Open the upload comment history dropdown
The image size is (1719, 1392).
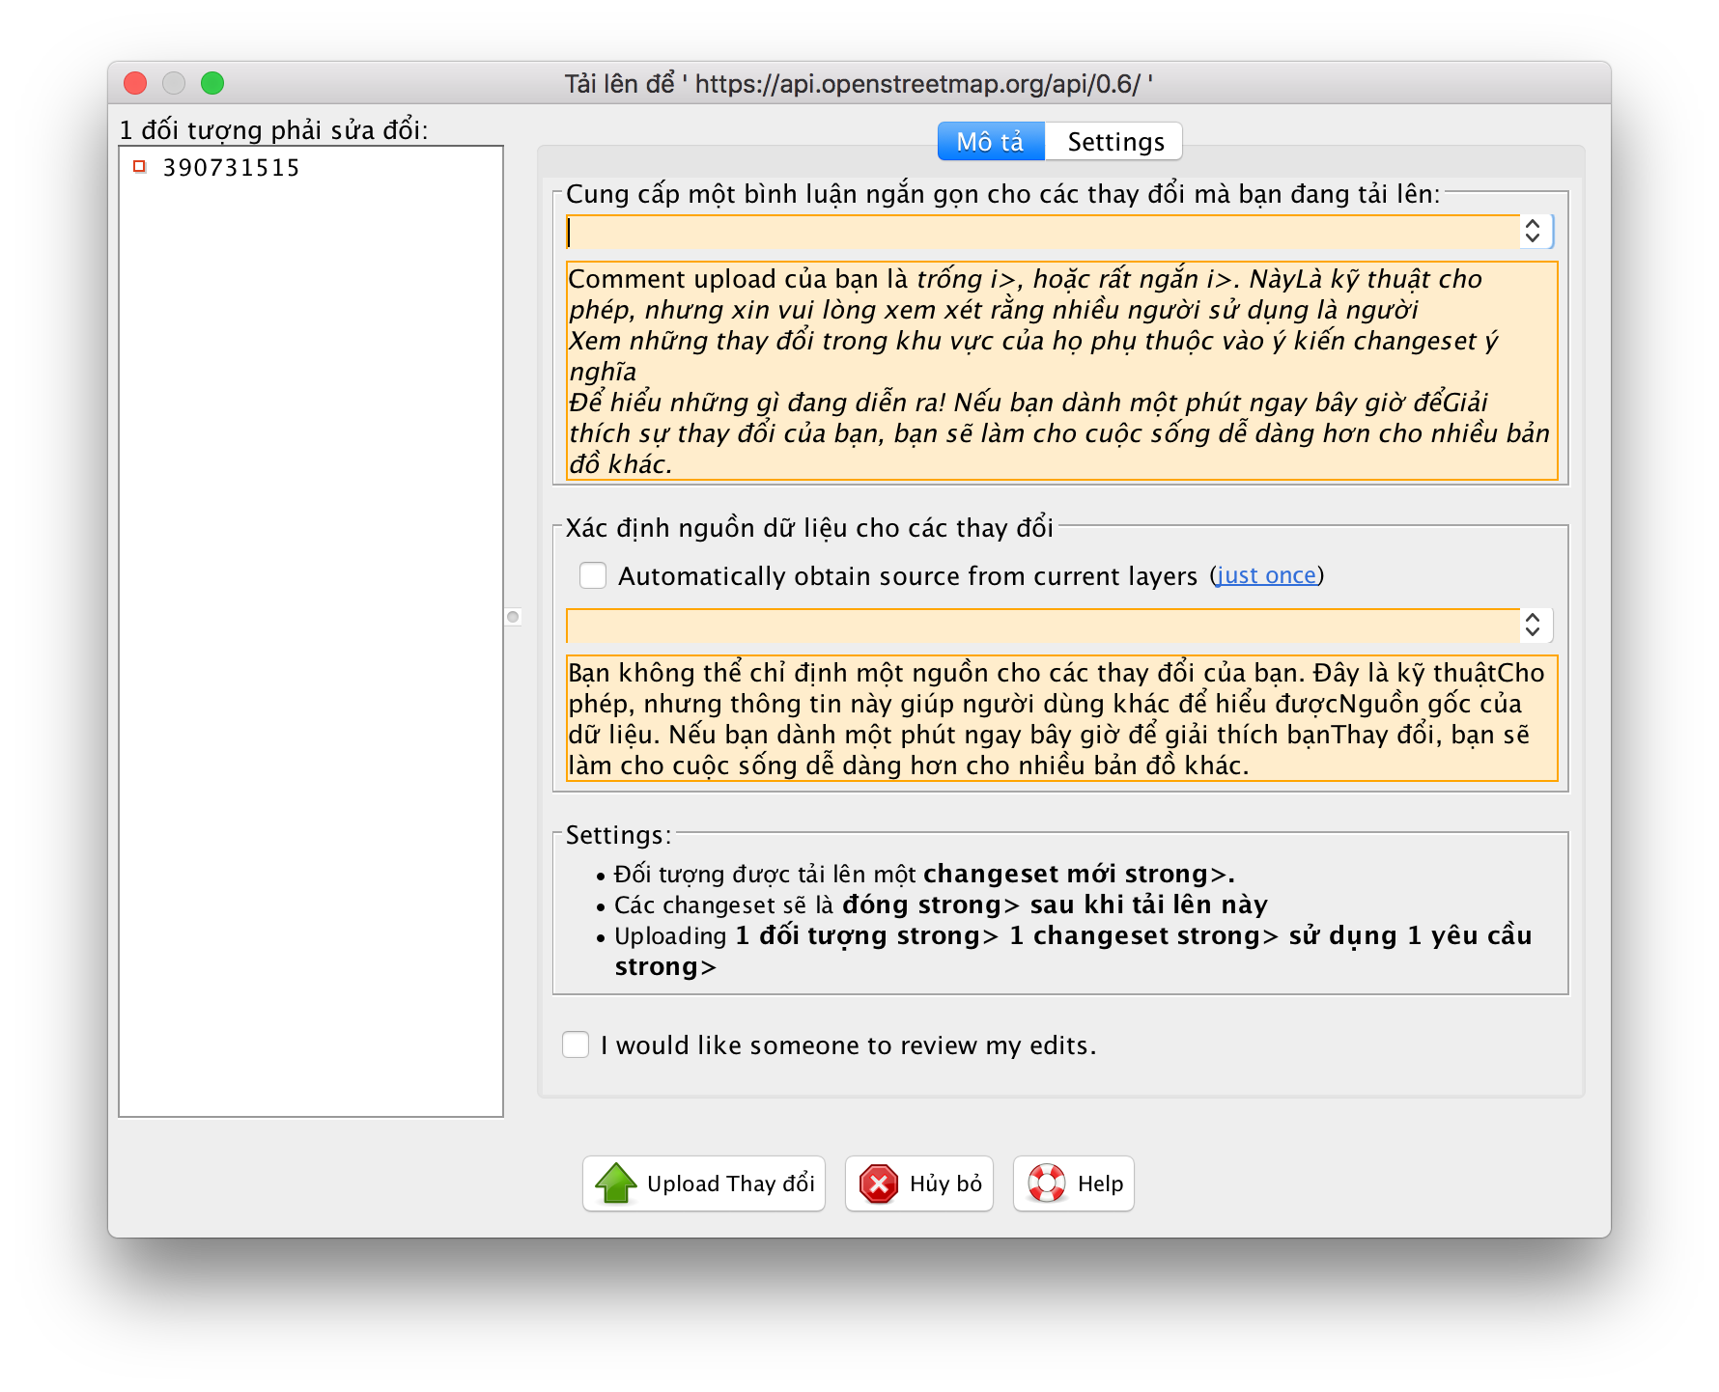1533,232
